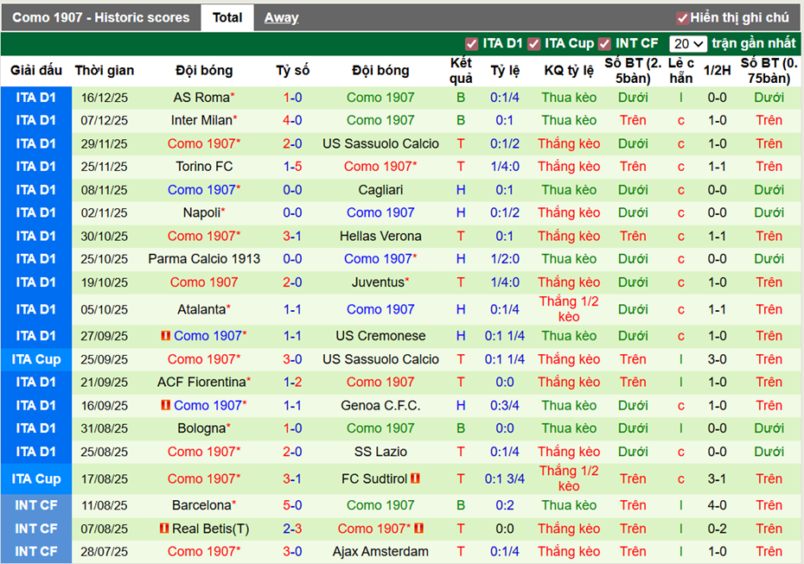Click date 19/10/25 in Juventus row
Image resolution: width=804 pixels, height=564 pixels.
[104, 282]
